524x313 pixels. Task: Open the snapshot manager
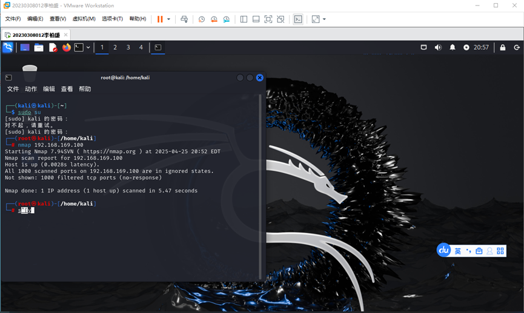pyautogui.click(x=226, y=19)
